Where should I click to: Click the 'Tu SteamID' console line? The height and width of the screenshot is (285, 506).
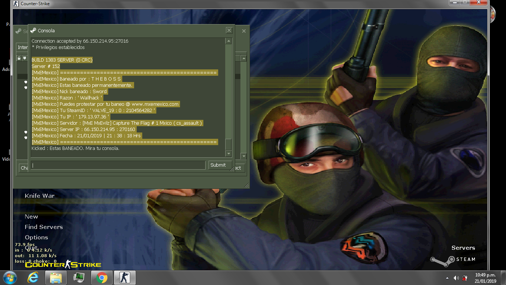94,111
